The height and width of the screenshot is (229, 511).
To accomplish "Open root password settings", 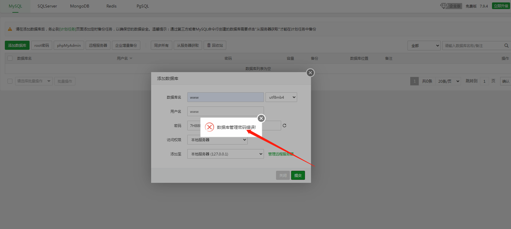I will tap(42, 45).
